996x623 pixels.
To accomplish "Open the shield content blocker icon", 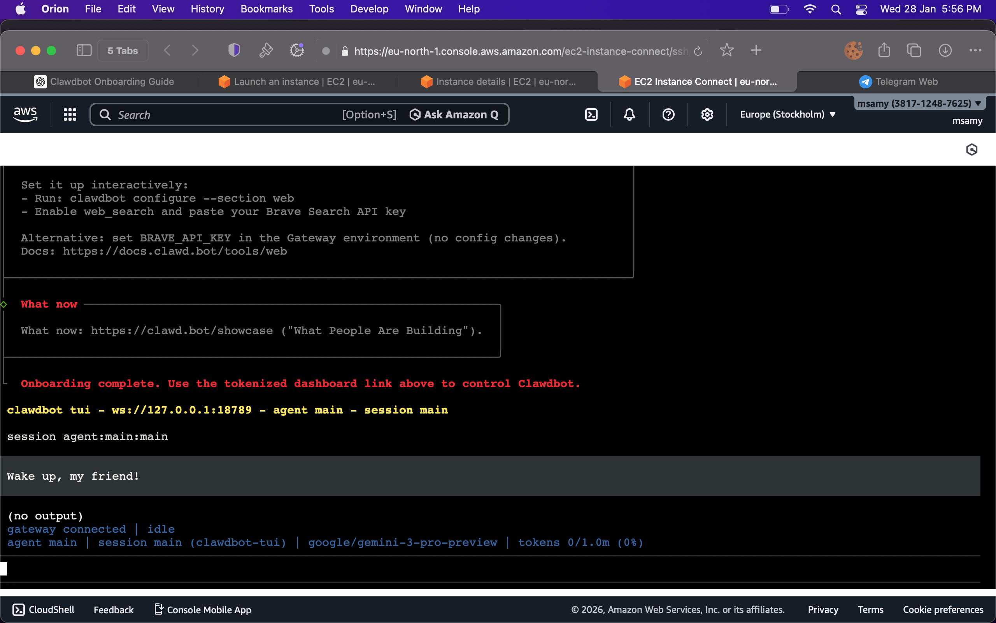I will [x=234, y=50].
